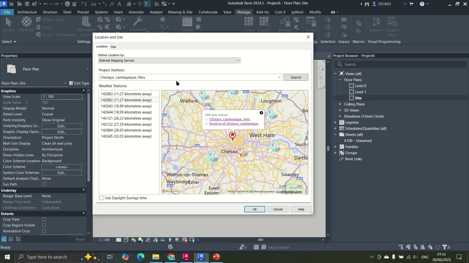Expand Elevations (12mm Circle) node
Image resolution: width=469 pixels, height=263 pixels.
(340, 117)
